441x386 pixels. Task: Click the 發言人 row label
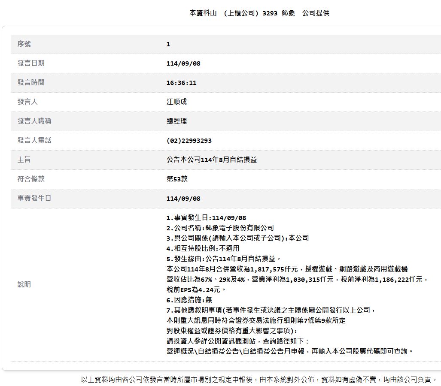[x=27, y=102]
